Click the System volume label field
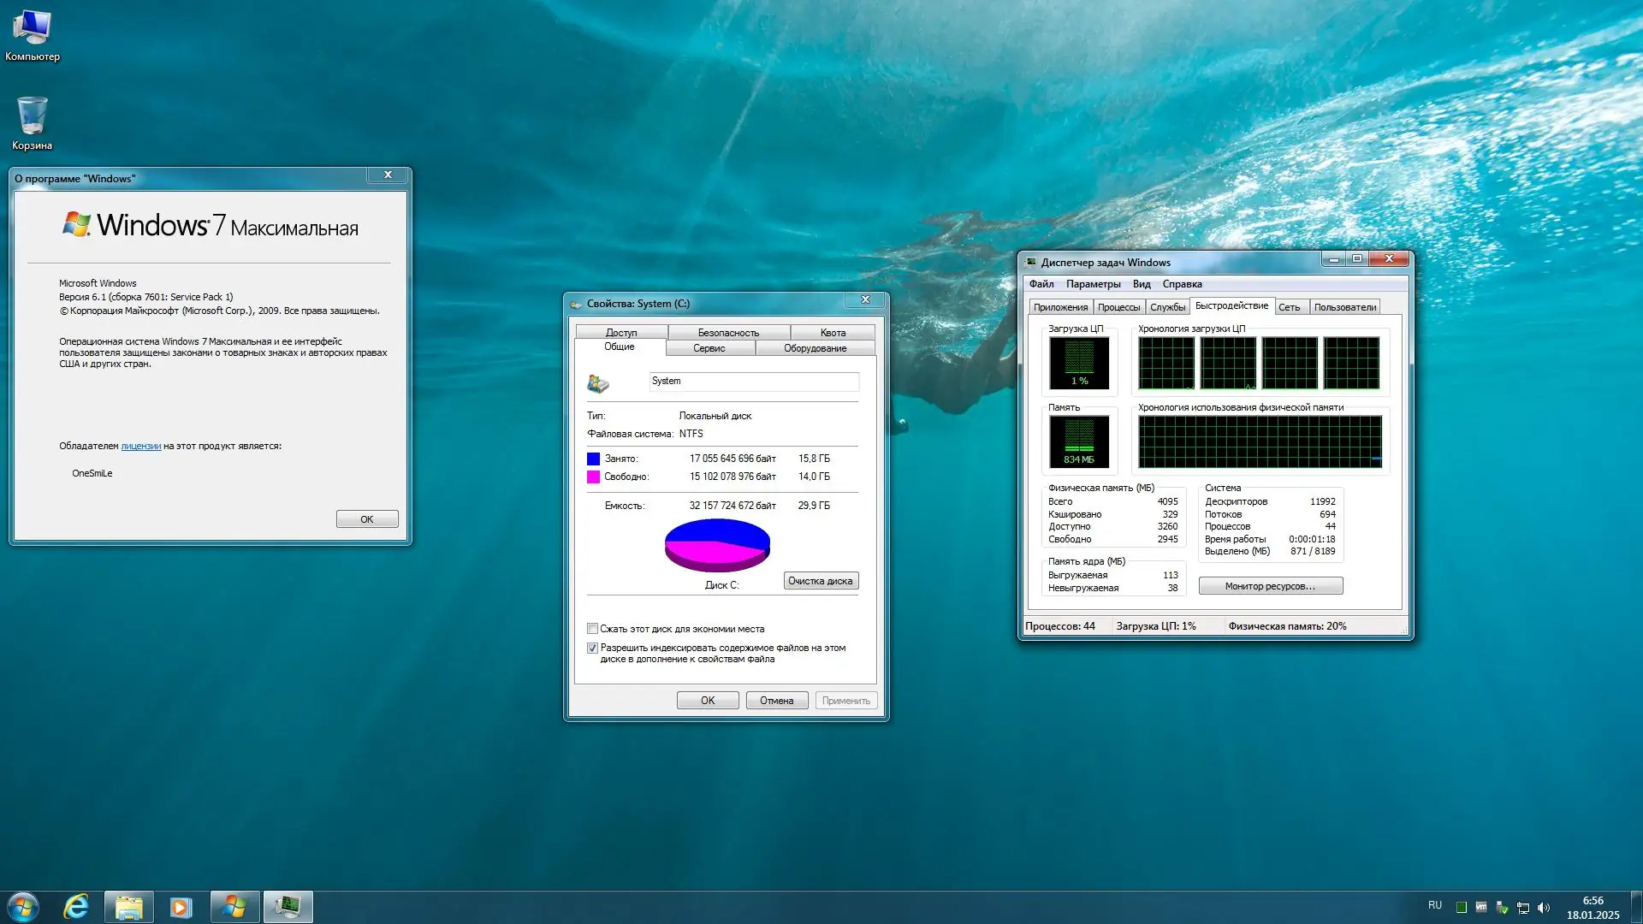 tap(753, 382)
